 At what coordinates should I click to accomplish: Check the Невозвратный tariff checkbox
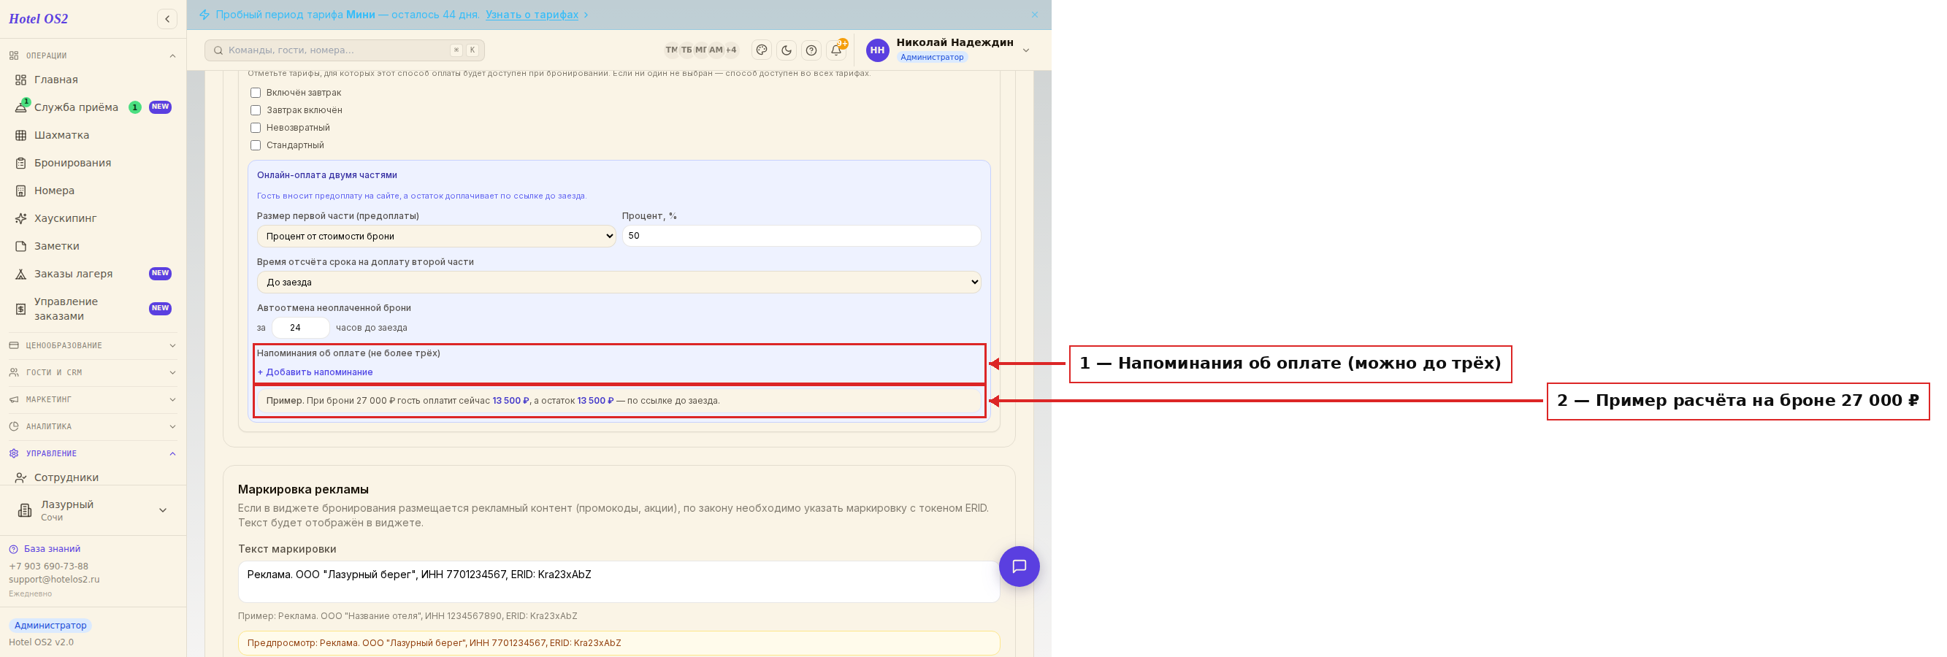coord(256,128)
